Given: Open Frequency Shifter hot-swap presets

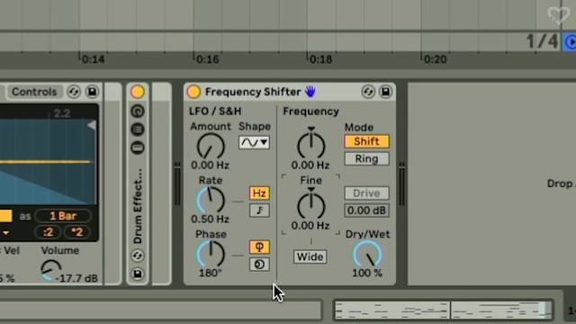Looking at the screenshot, I should pos(368,92).
